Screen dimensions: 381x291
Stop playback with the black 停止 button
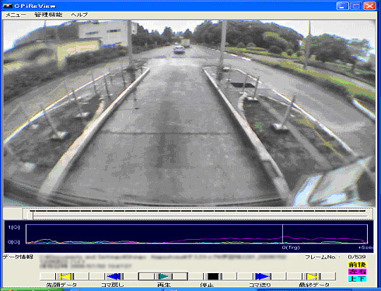(212, 276)
